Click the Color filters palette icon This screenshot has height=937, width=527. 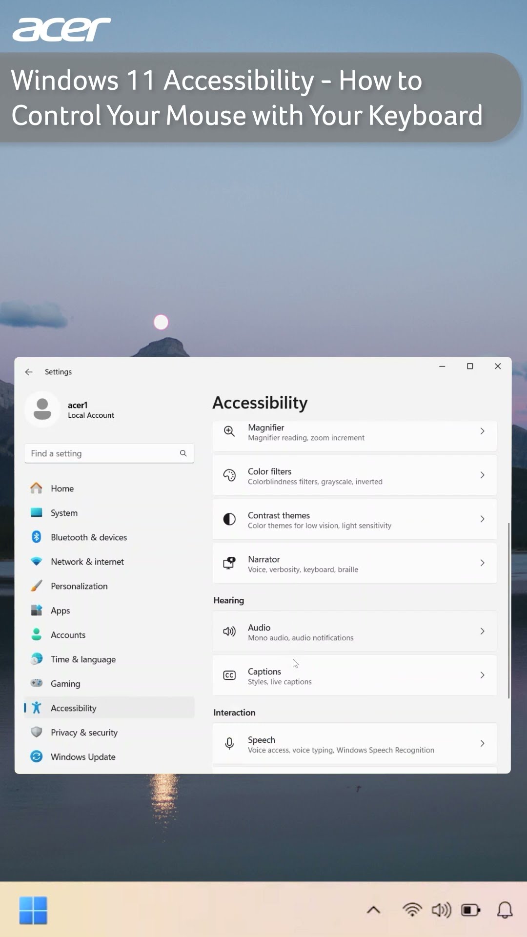point(229,475)
